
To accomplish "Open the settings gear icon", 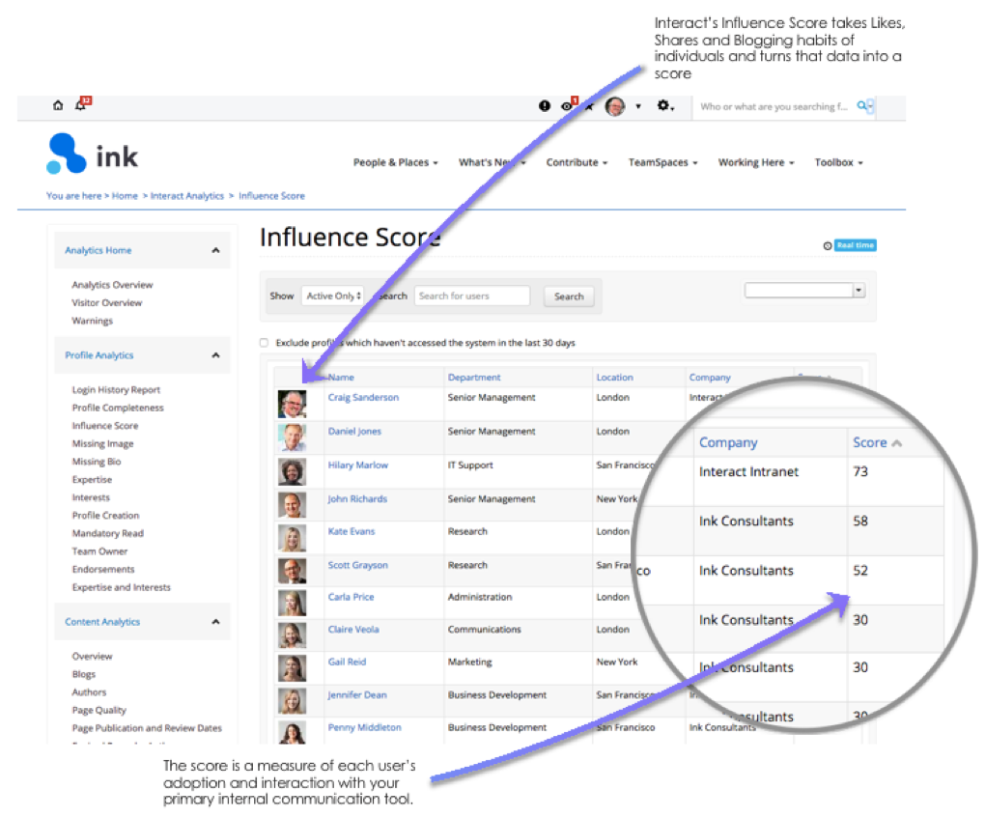I will click(x=664, y=105).
